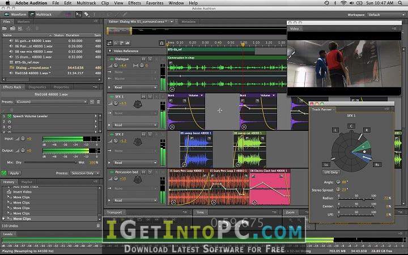
Task: Solo the Dialogue track
Action: point(150,59)
